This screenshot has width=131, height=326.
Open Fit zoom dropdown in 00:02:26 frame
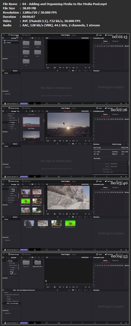tap(48, 111)
